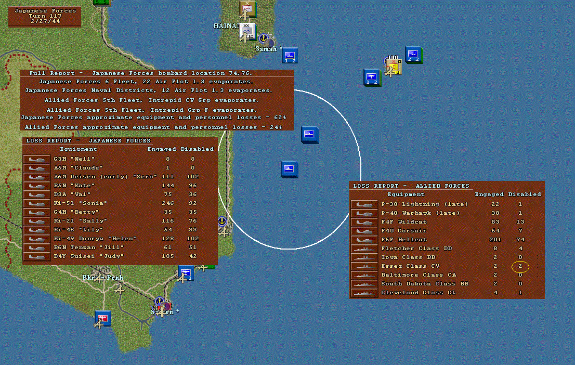The width and height of the screenshot is (575, 365).
Task: Click the D4Y Suisei "Judy" aircraft icon
Action: (x=37, y=256)
